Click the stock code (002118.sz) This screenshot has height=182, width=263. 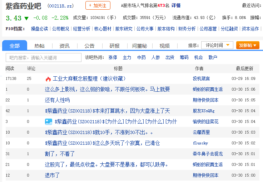[x=60, y=6]
